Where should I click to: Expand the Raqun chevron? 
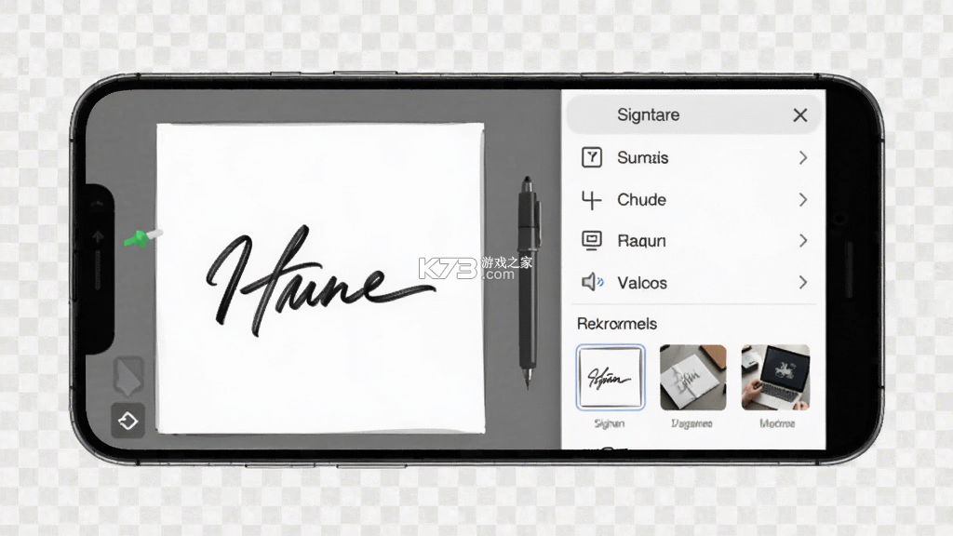coord(803,241)
